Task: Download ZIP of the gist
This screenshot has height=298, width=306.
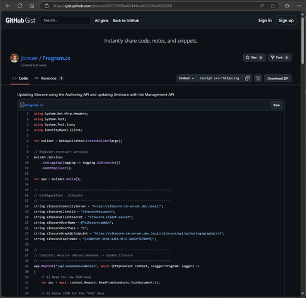Action: (278, 79)
